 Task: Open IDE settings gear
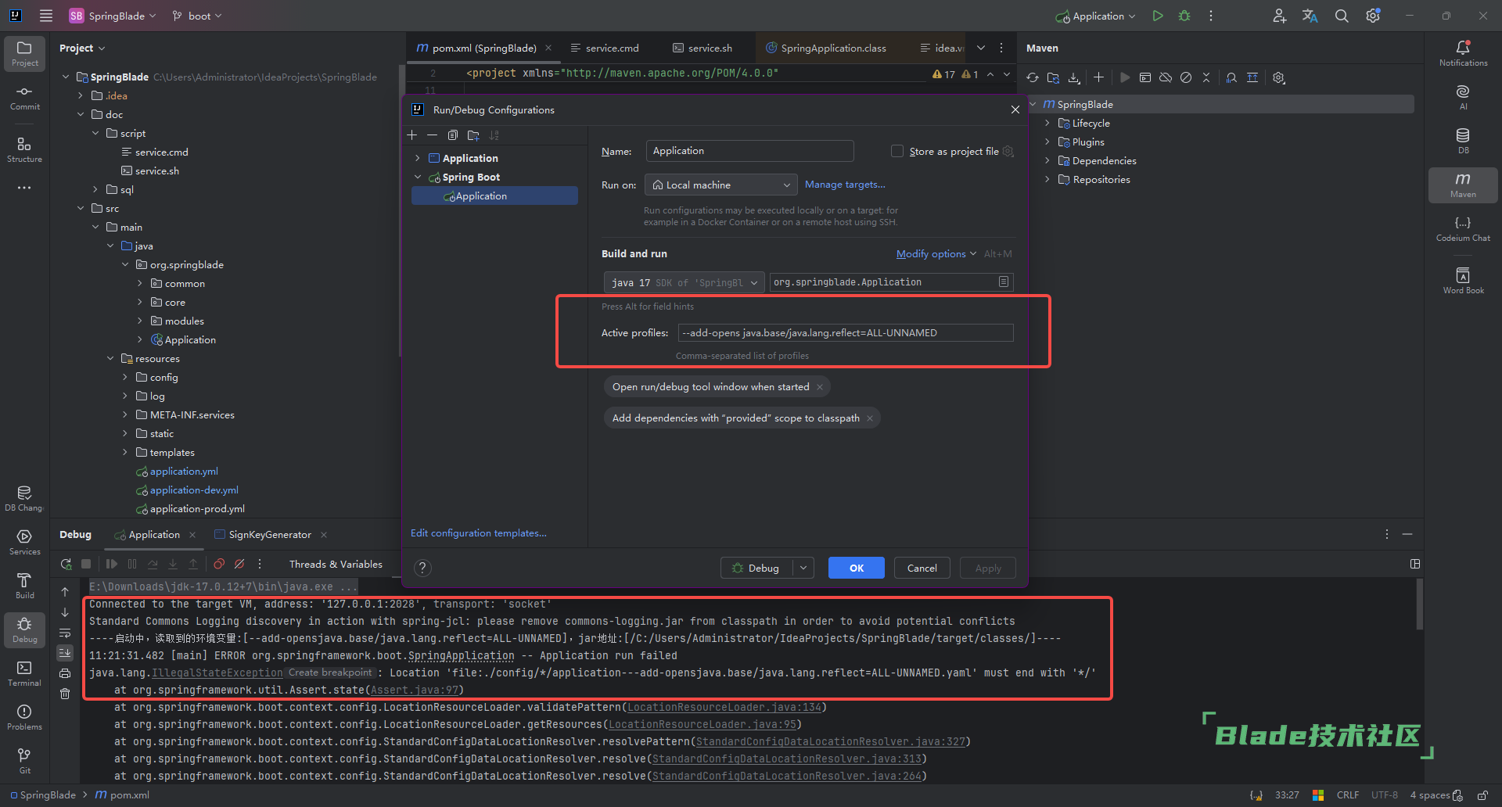1373,16
